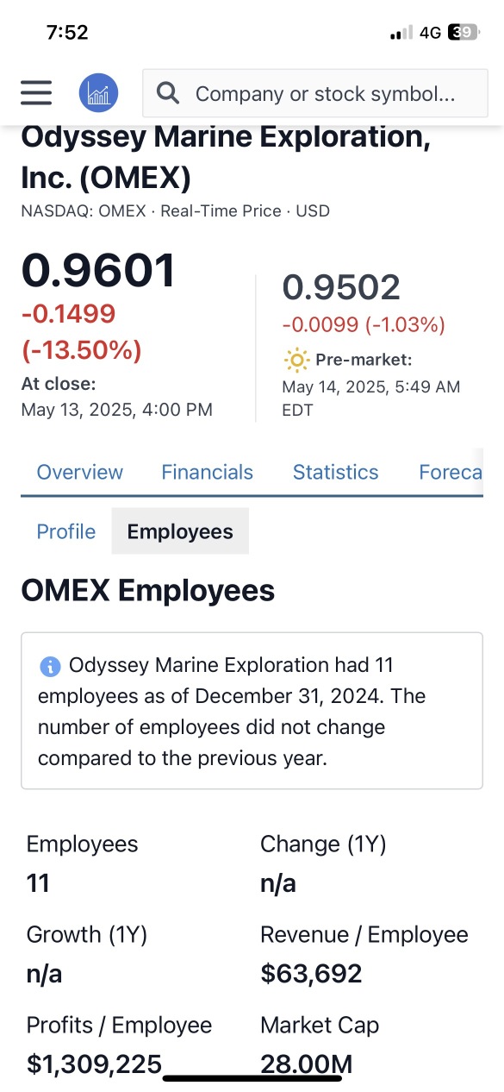Tap the cellular signal bars icon

coord(401,33)
